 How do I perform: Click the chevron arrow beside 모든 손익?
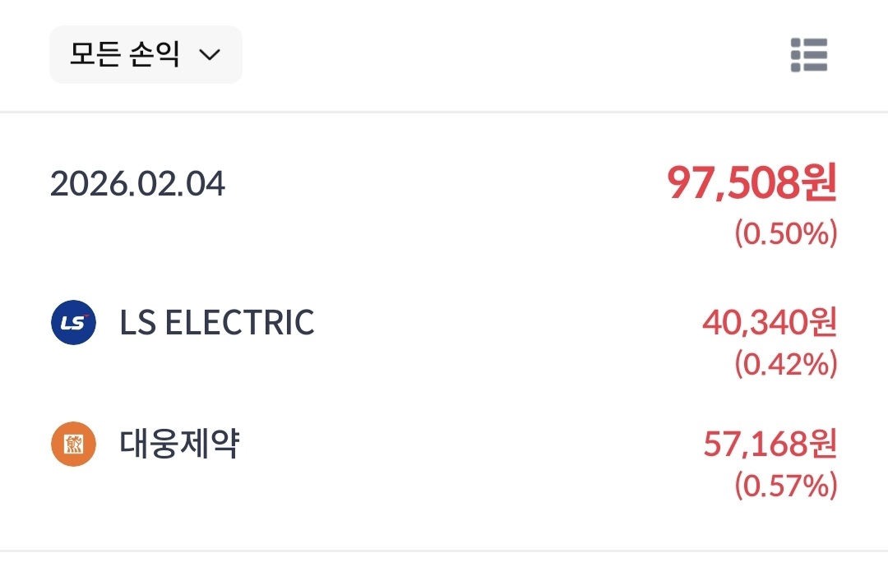210,55
